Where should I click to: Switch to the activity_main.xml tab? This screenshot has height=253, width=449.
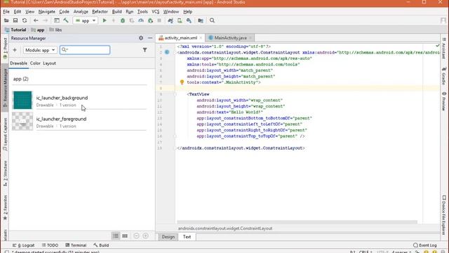click(181, 38)
